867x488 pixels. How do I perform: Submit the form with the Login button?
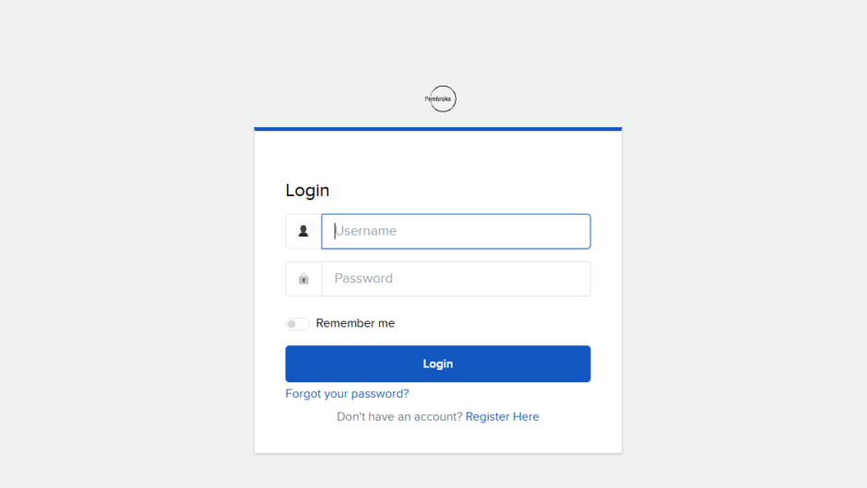tap(438, 364)
